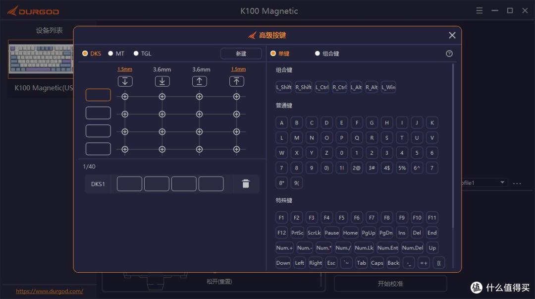The image size is (535, 299).
Task: Pick the Pause key
Action: (331, 233)
